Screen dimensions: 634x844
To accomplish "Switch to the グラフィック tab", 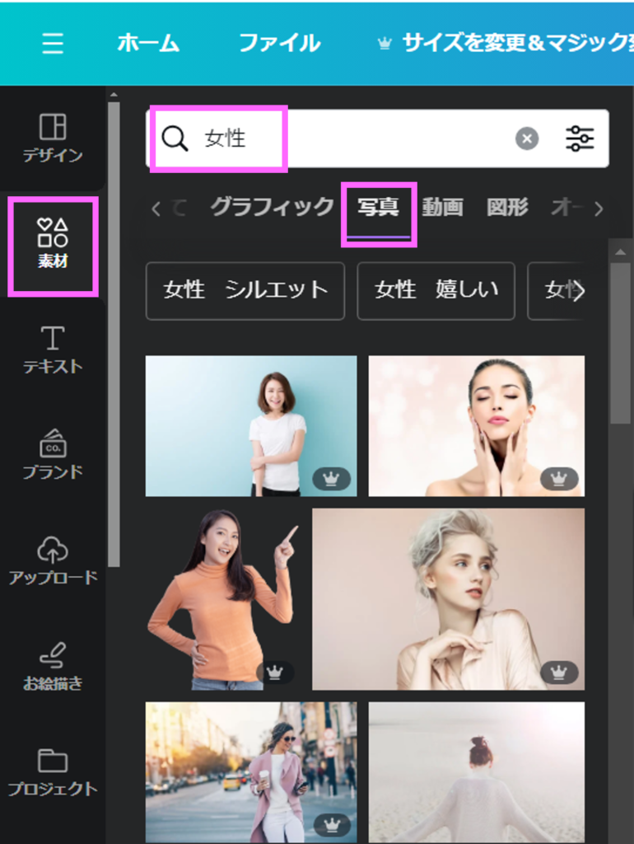I will (272, 208).
